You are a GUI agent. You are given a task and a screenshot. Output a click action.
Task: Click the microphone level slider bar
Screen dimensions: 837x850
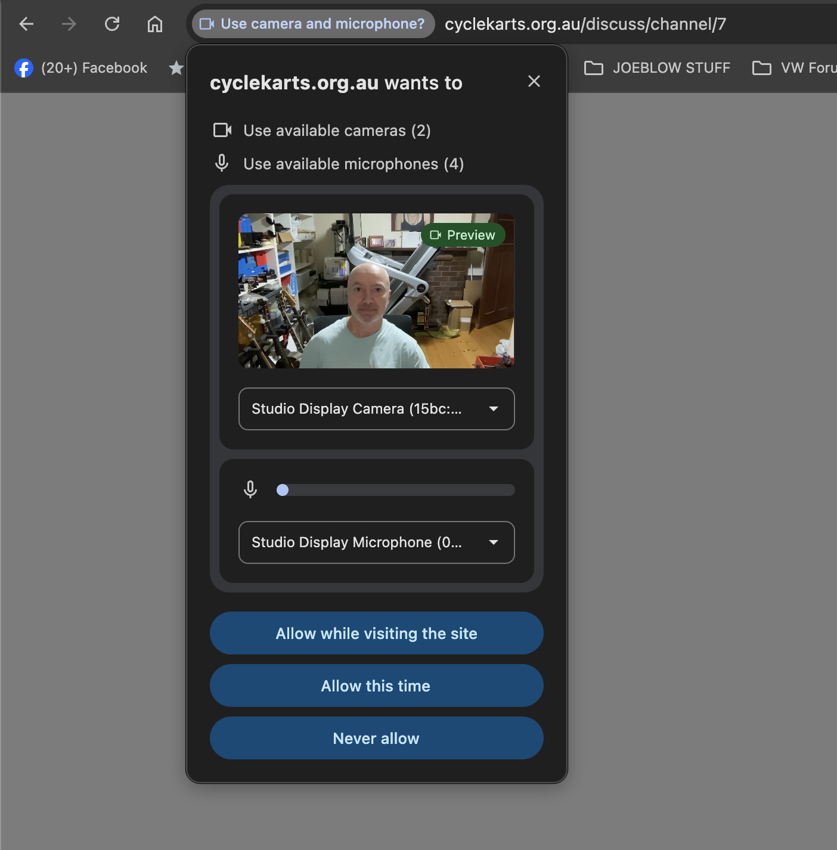396,490
